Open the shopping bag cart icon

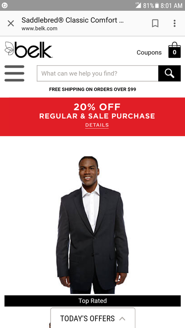coord(174,50)
